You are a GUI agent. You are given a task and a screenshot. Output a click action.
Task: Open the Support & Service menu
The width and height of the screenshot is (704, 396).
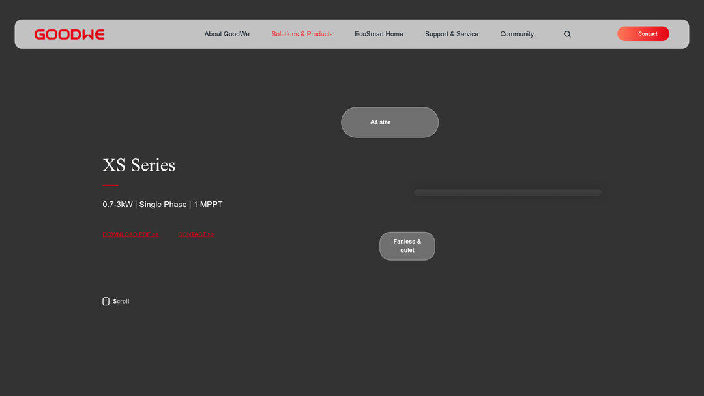pyautogui.click(x=452, y=34)
